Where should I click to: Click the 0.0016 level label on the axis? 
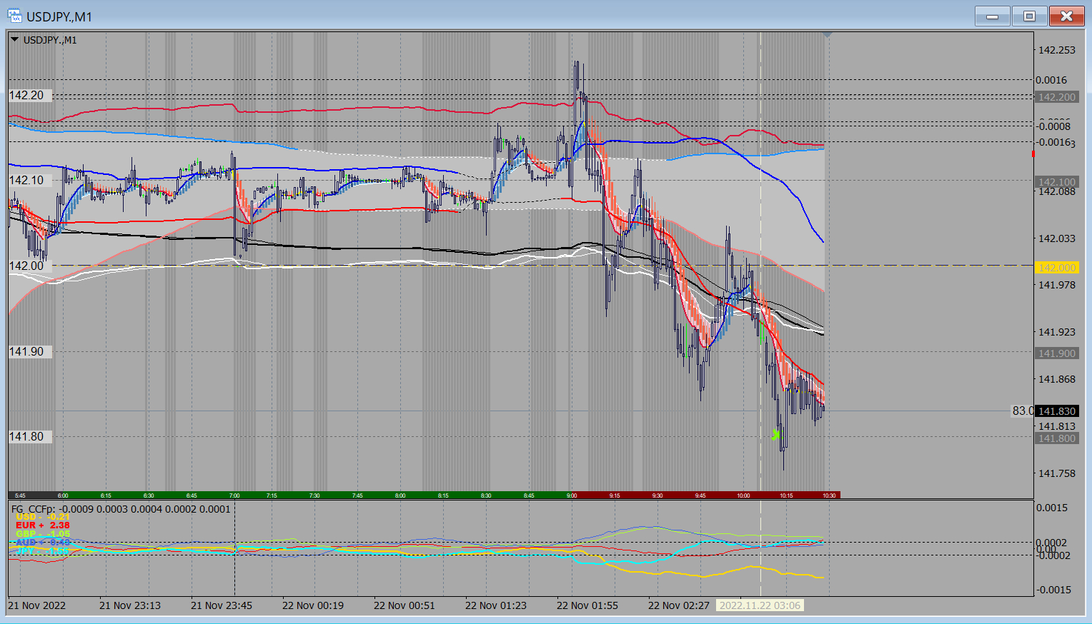pyautogui.click(x=1052, y=80)
